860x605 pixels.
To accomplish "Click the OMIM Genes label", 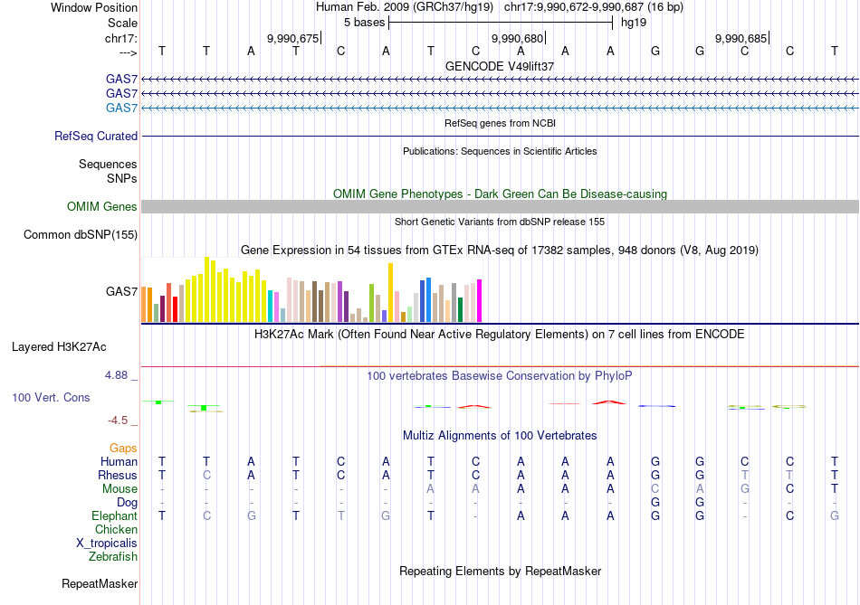I will click(102, 206).
